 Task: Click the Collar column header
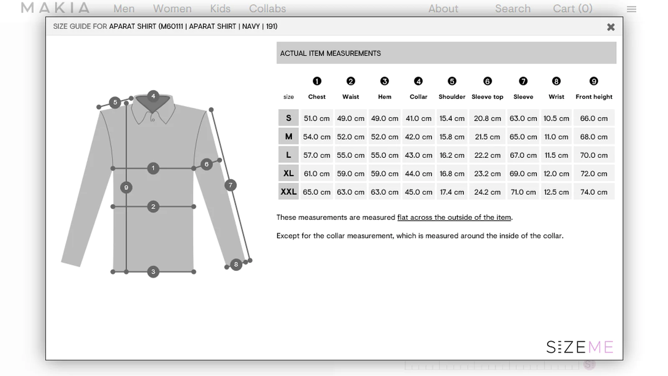[x=418, y=97]
